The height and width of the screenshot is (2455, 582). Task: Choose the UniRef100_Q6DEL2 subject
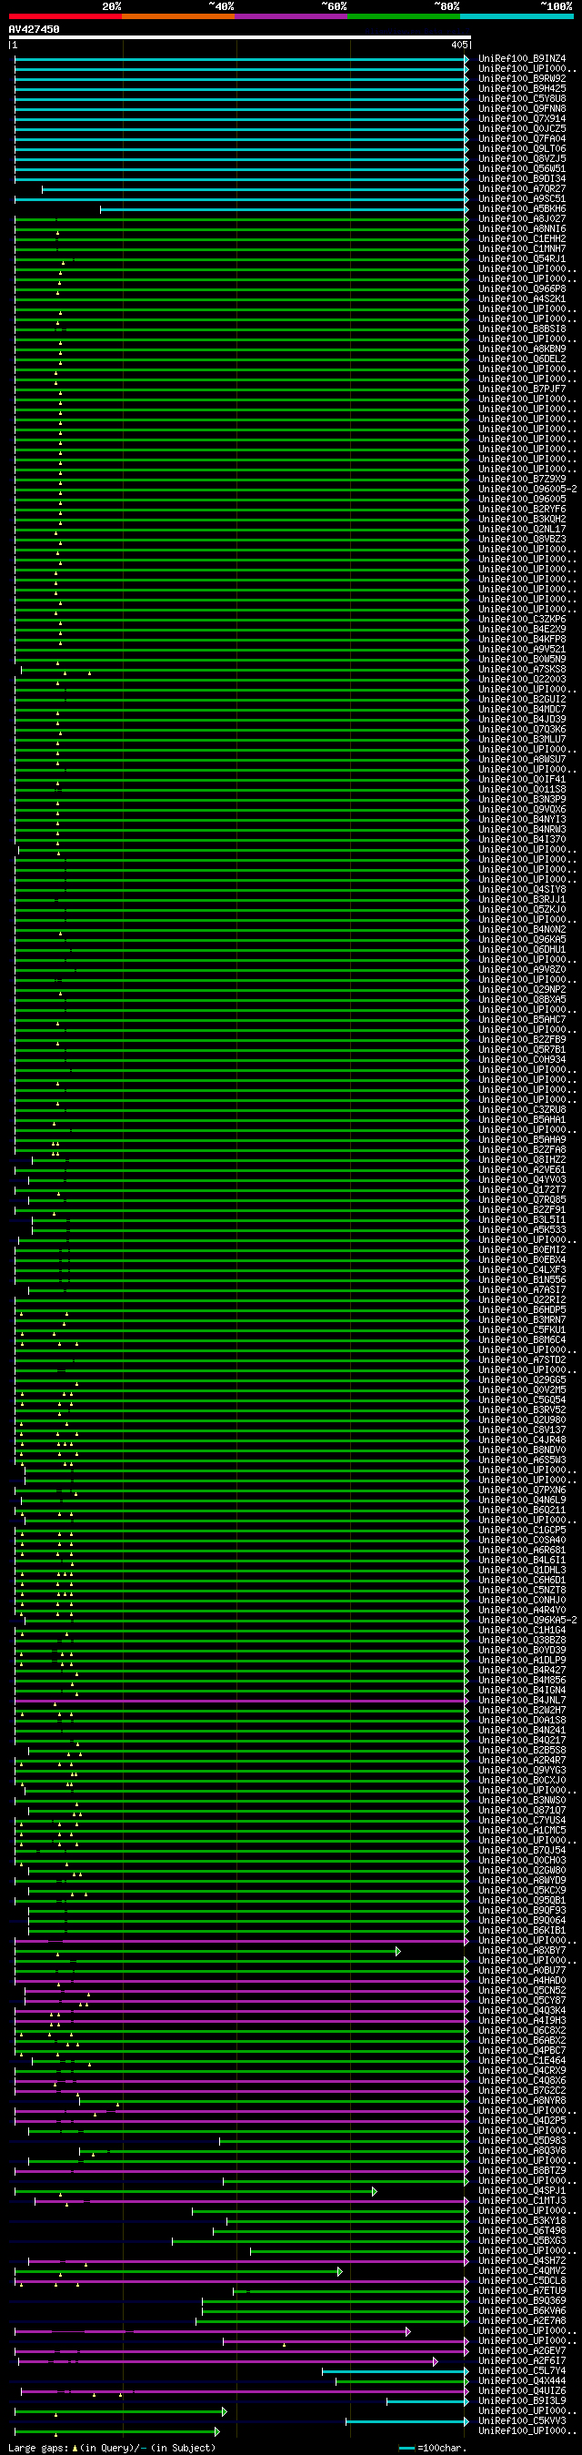522,359
